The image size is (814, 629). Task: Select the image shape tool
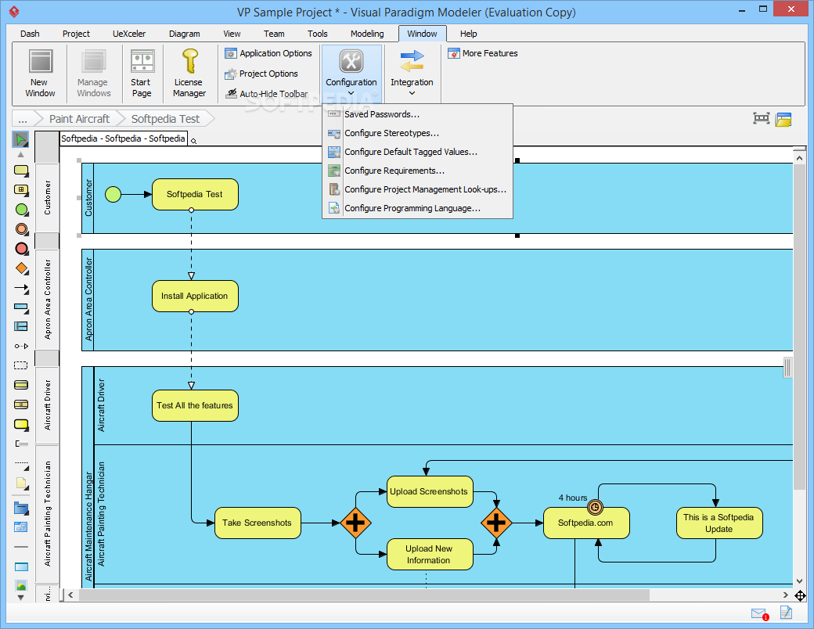coord(21,586)
